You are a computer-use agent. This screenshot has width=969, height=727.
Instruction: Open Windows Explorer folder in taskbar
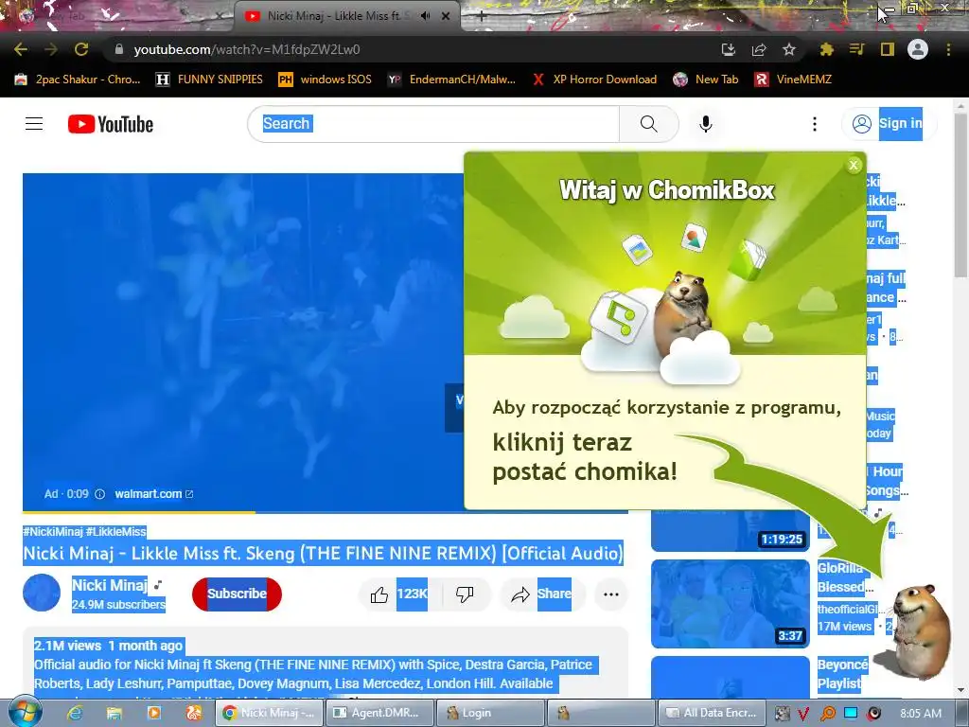tap(115, 713)
